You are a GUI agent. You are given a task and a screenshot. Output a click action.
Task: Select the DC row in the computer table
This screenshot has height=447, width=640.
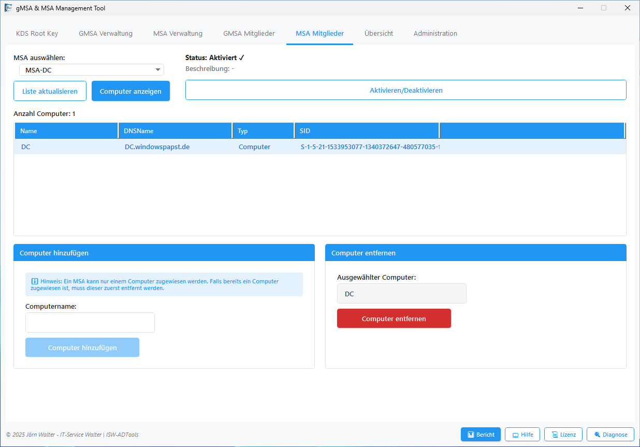point(155,147)
